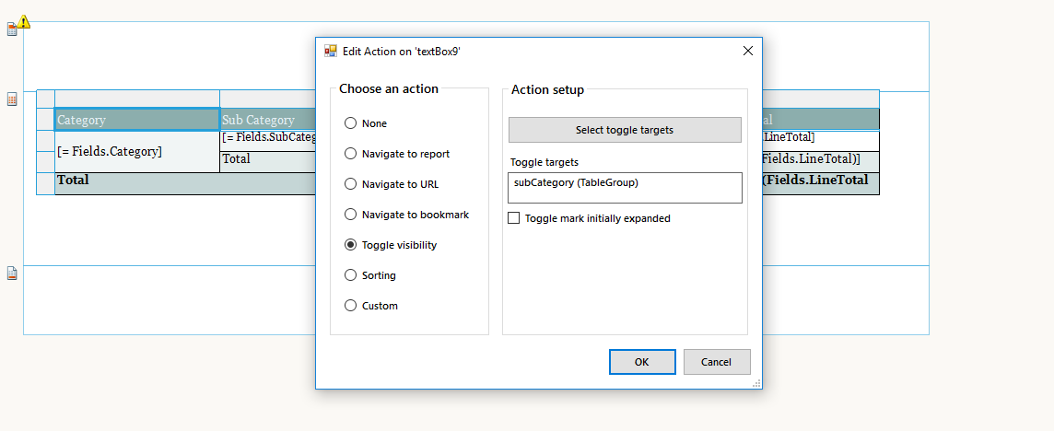Select Navigate to URL radio button

coord(350,184)
